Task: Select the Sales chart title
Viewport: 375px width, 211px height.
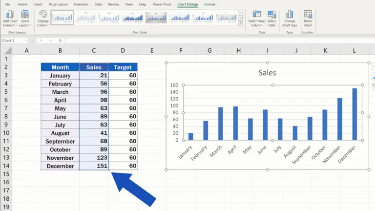Action: [268, 73]
